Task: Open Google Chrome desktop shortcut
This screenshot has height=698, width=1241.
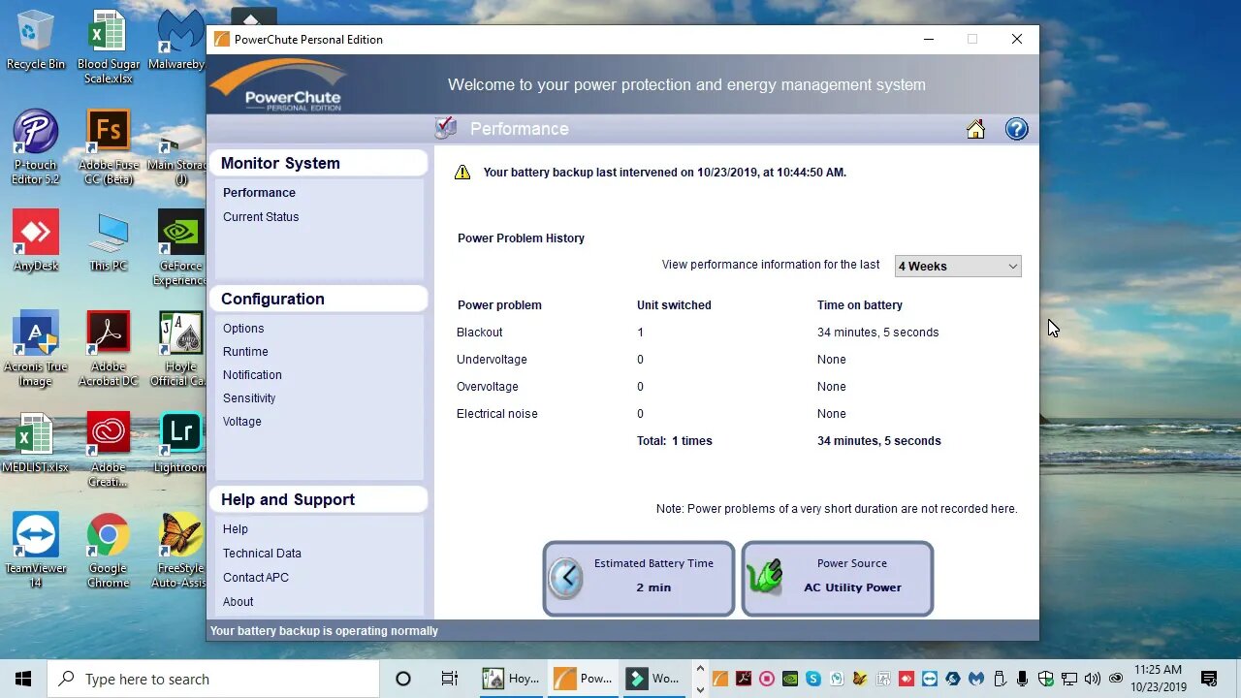Action: coord(108,551)
